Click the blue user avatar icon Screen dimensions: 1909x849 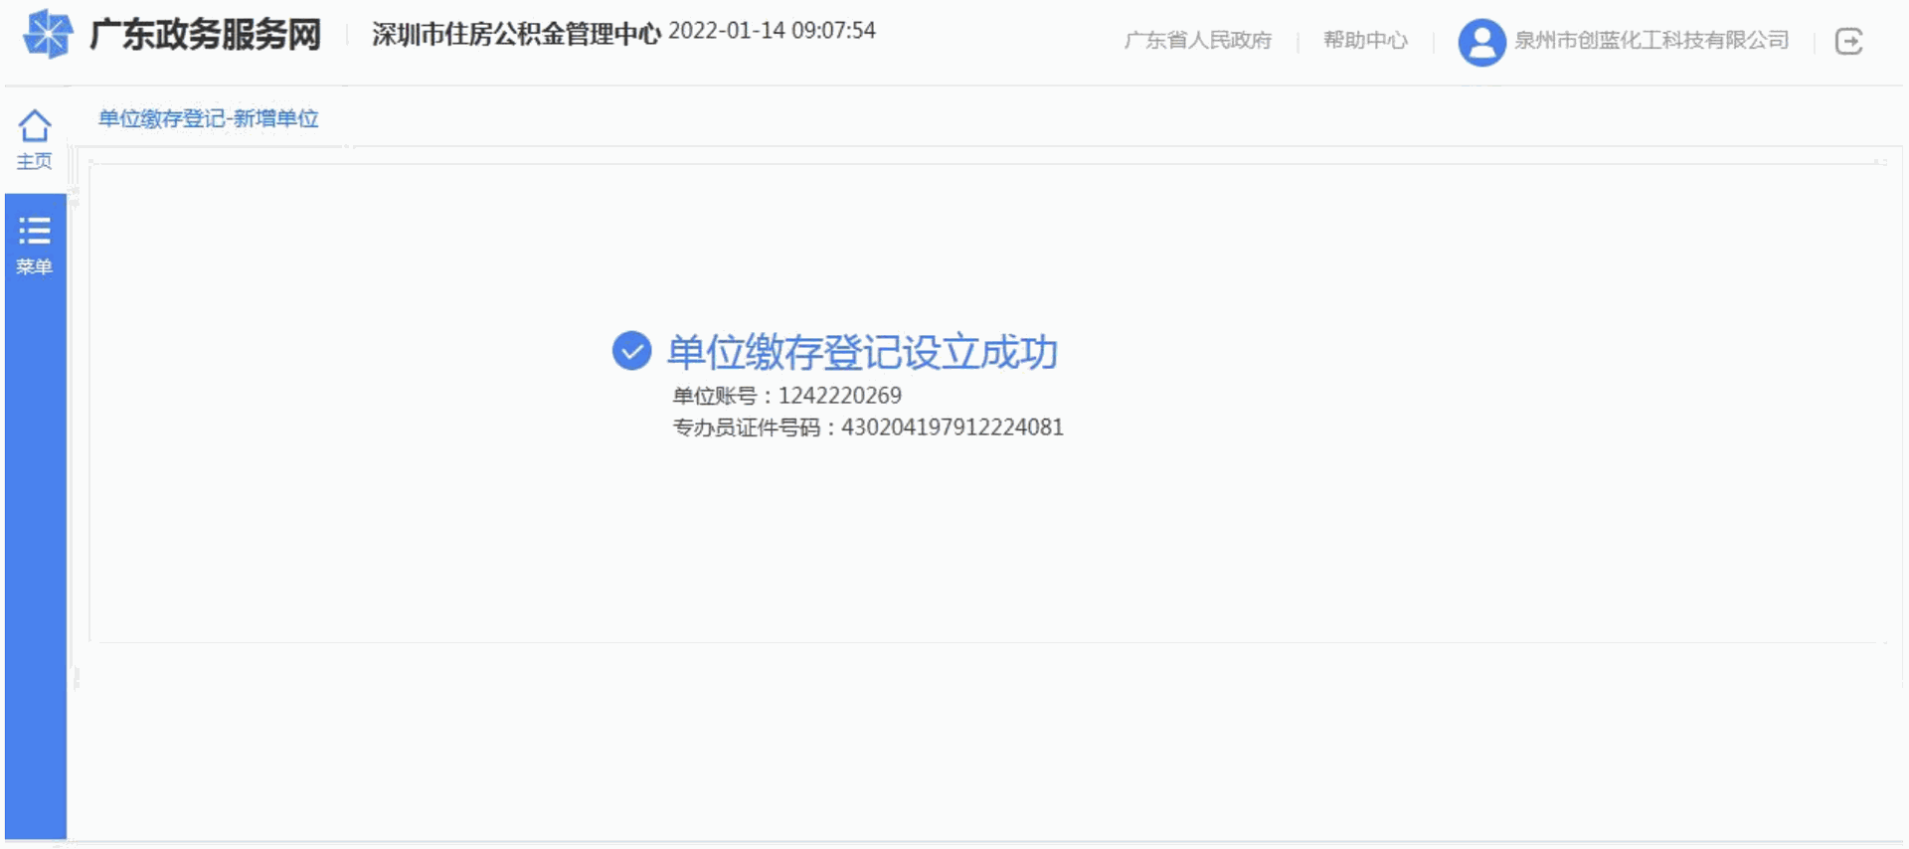point(1481,42)
